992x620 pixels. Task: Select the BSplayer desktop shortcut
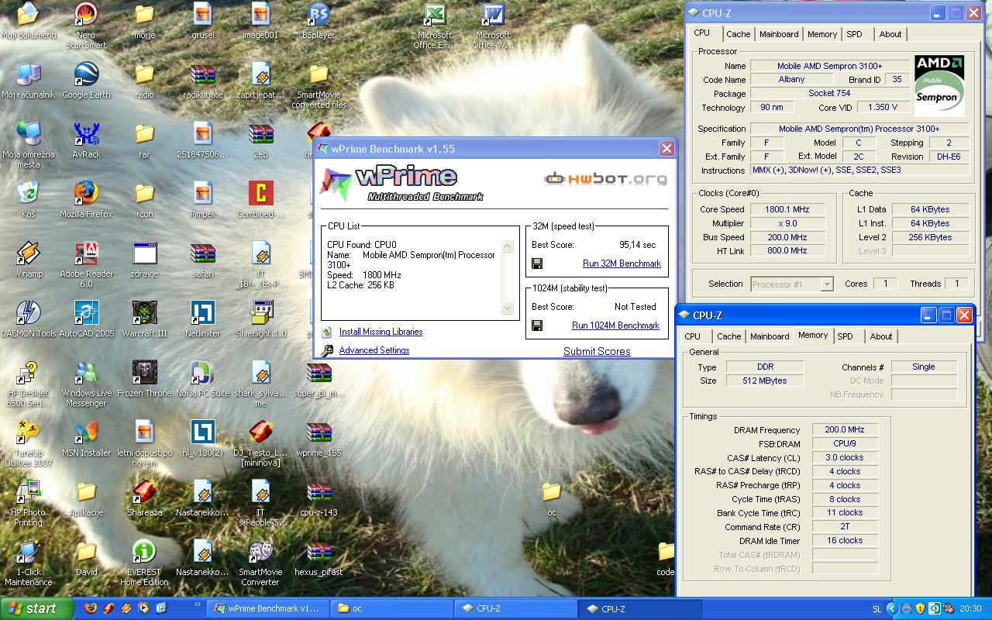(x=319, y=14)
